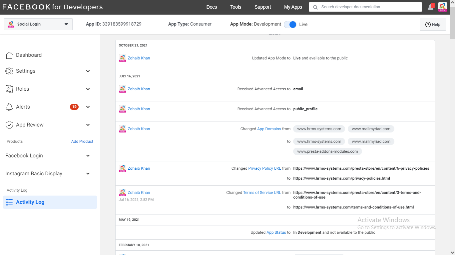
Task: Click the FEBRUARY 10, 2021 date header
Action: (134, 245)
